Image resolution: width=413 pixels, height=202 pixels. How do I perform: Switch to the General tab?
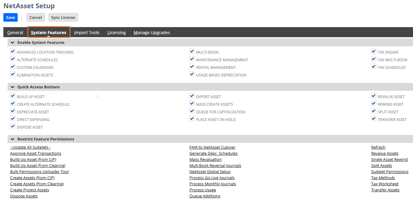click(15, 33)
